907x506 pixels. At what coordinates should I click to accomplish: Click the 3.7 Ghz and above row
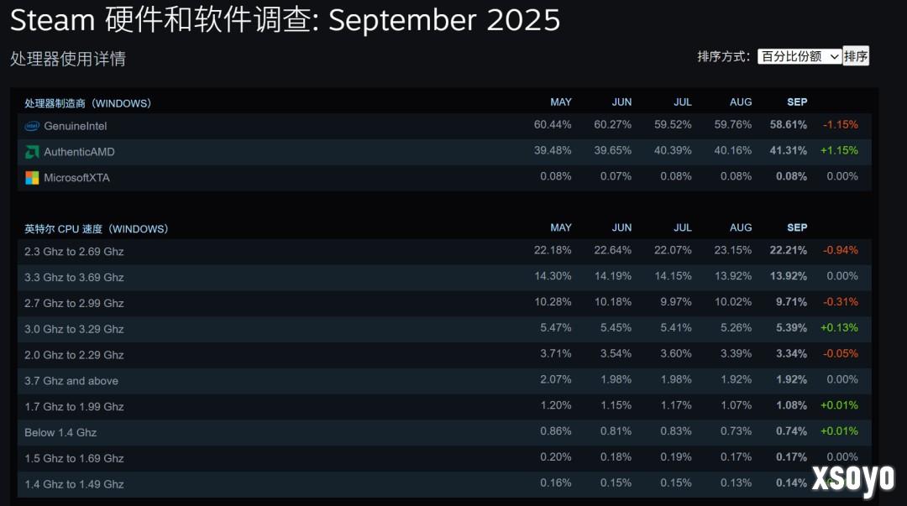coord(71,380)
